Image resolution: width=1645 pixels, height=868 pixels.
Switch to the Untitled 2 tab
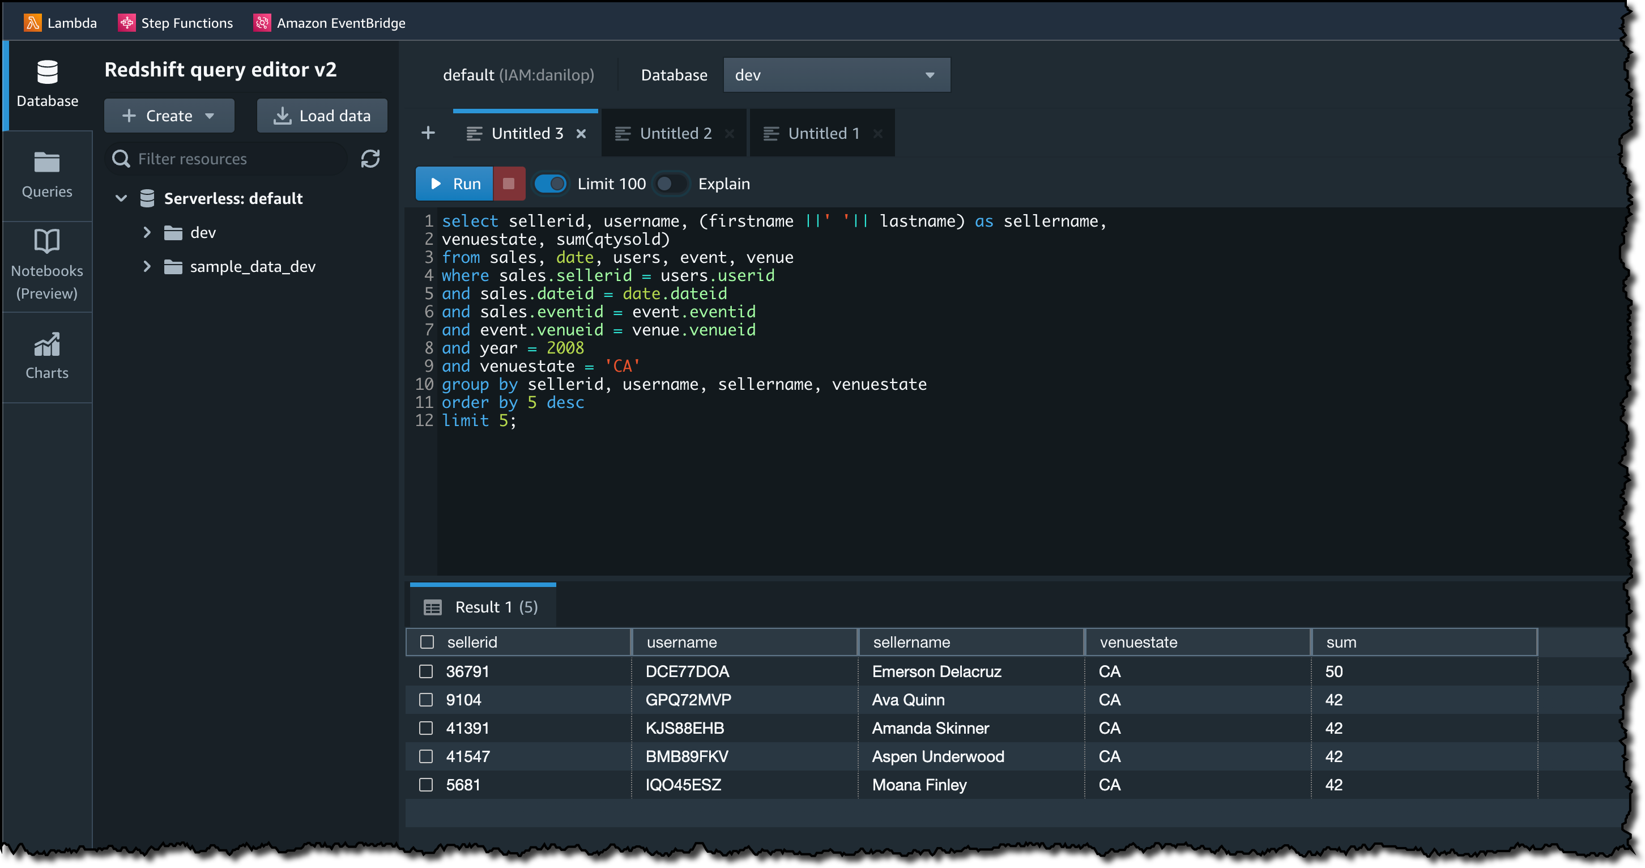click(674, 134)
